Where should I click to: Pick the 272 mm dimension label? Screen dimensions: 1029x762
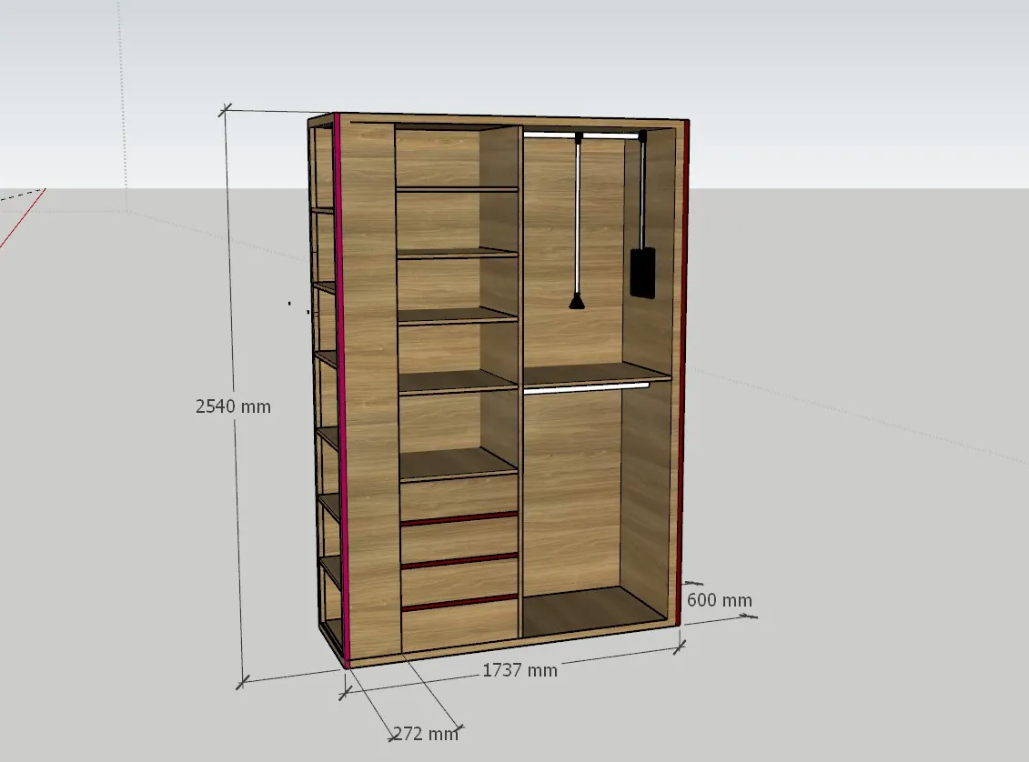425,733
